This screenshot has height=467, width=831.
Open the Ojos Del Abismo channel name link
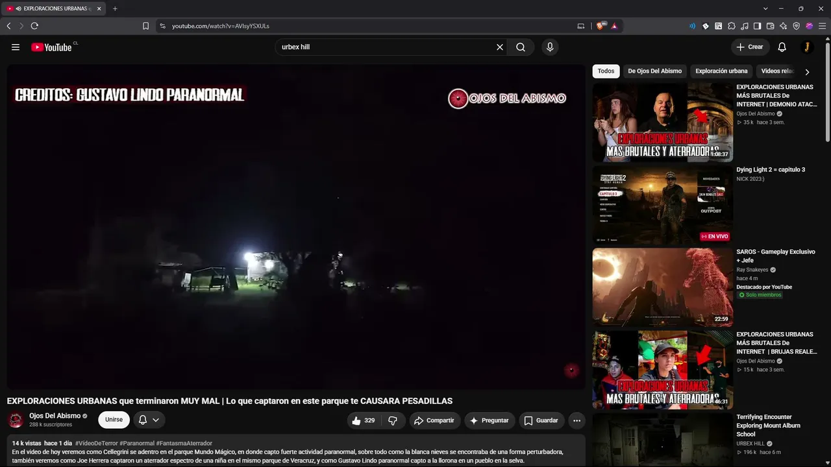pos(55,416)
